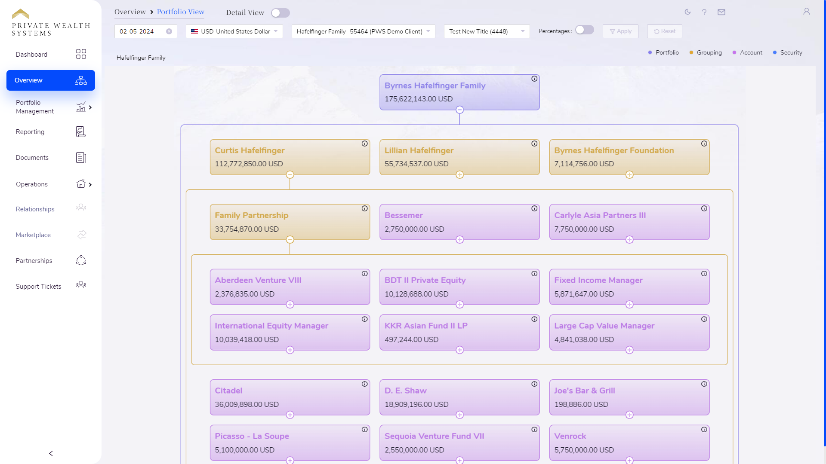Enable the Percentages toggle

(585, 30)
